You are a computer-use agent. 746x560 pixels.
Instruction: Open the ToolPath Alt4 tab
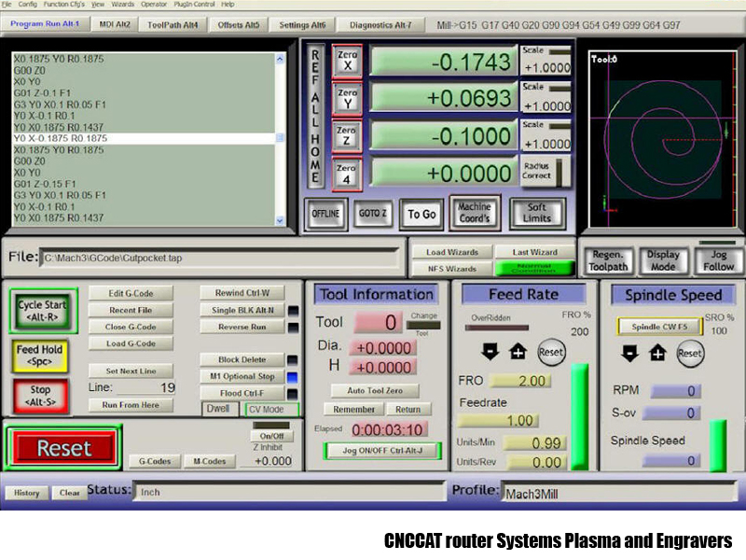coord(173,24)
